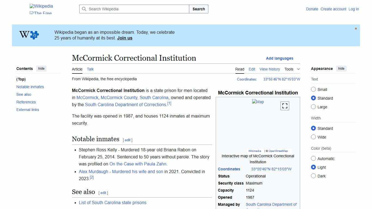Click the Map thumbnail icon in infobox
This screenshot has width=372, height=209.
tap(258, 102)
